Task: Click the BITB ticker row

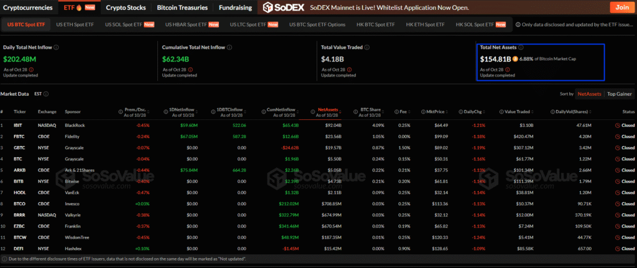Action: pyautogui.click(x=318, y=181)
